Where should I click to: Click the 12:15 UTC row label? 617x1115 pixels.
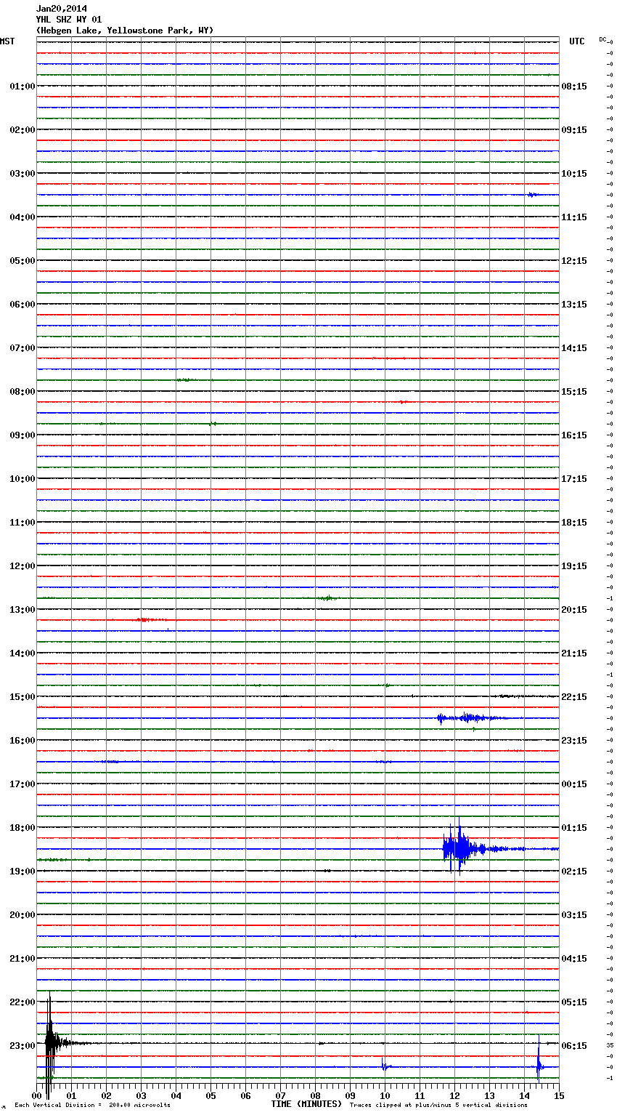click(x=574, y=261)
